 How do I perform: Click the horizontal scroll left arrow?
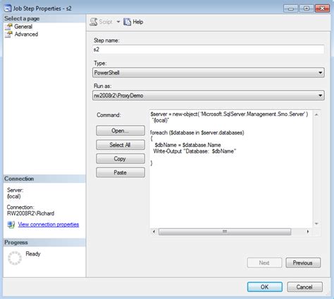[154, 231]
